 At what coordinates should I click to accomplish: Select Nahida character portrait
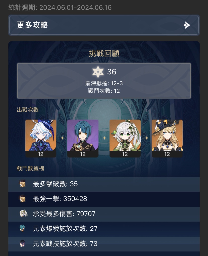(125, 138)
